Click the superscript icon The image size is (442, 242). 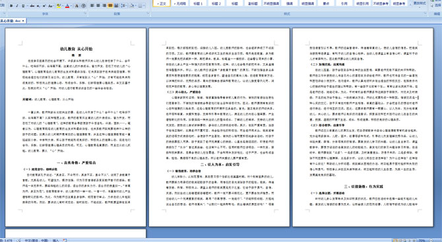pyautogui.click(x=44, y=6)
